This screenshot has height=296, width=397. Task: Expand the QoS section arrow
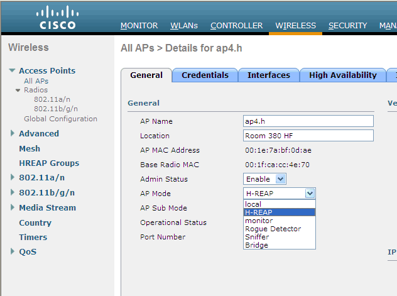coord(12,251)
